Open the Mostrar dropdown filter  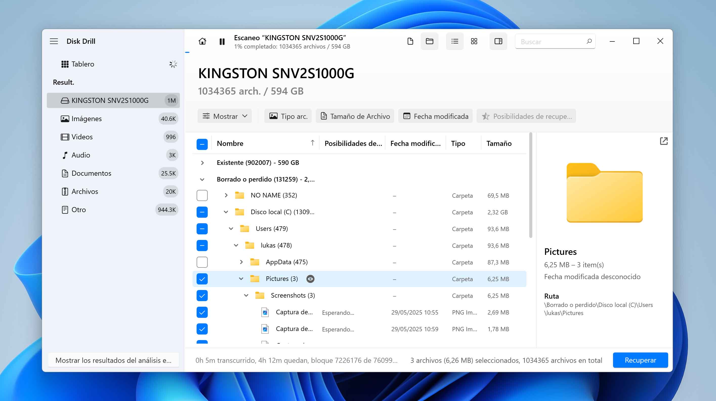(225, 116)
